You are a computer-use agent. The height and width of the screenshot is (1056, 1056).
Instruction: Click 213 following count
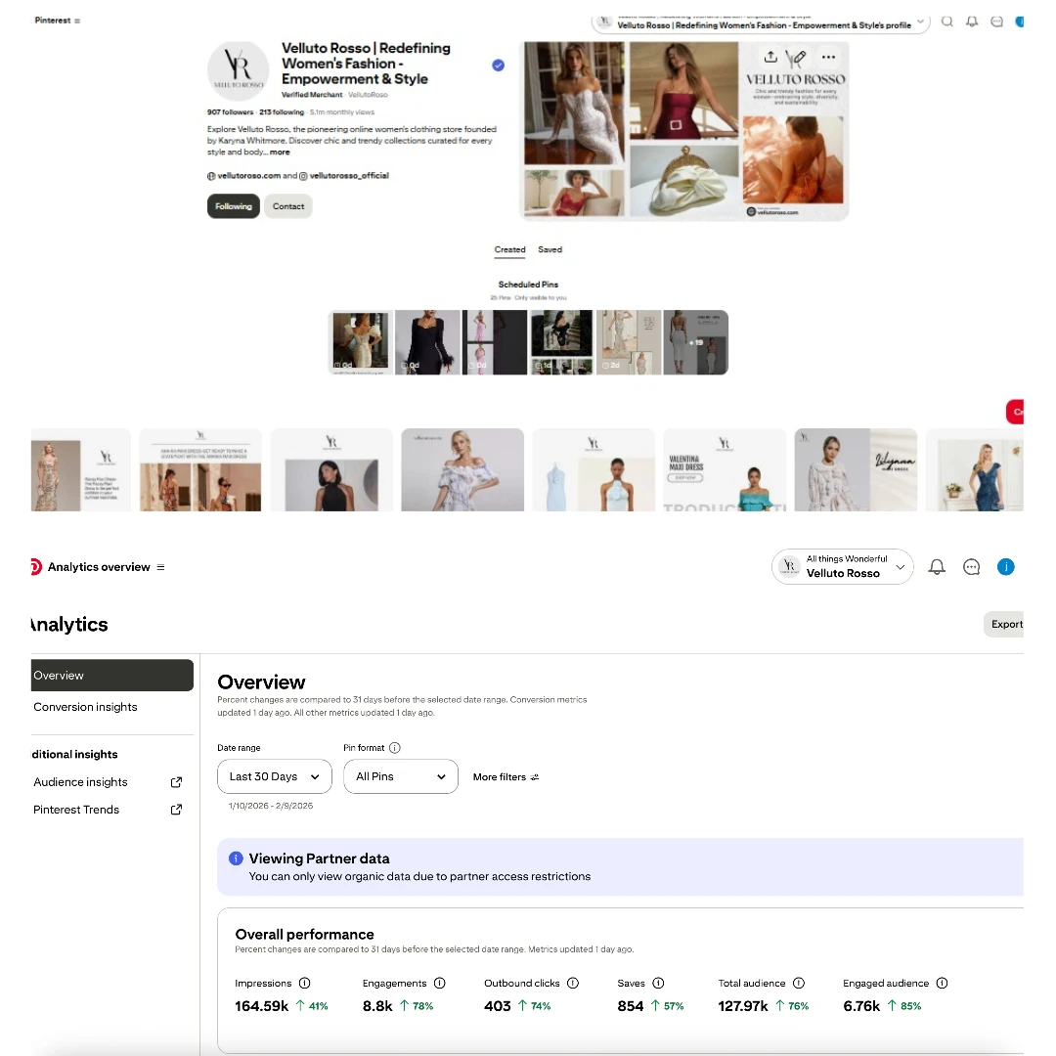[x=282, y=112]
